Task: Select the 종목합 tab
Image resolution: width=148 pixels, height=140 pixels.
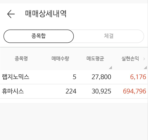Action: pyautogui.click(x=39, y=36)
